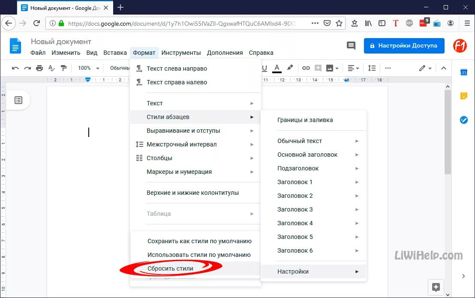Image resolution: width=475 pixels, height=298 pixels.
Task: Open the document outline icon
Action: click(18, 100)
